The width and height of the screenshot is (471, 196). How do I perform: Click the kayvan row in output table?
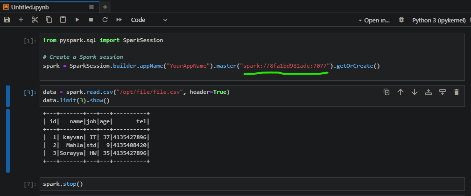click(96, 137)
